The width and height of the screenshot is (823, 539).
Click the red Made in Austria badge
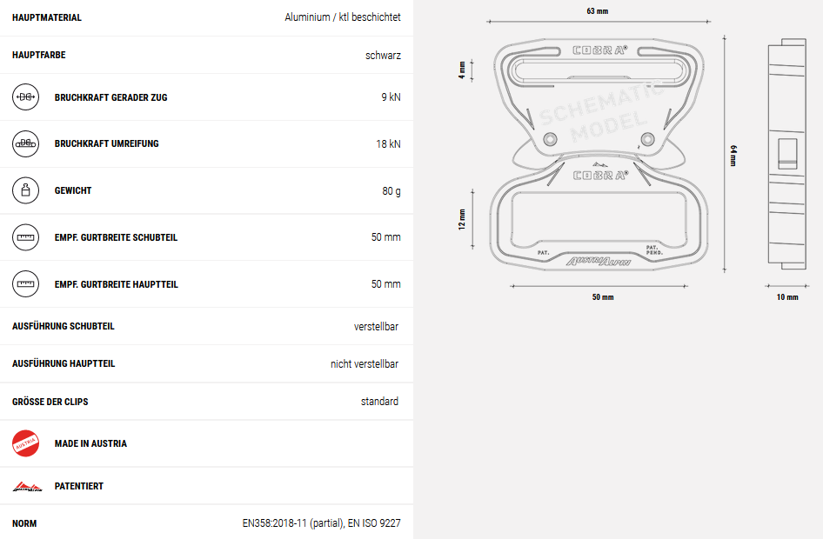(26, 443)
